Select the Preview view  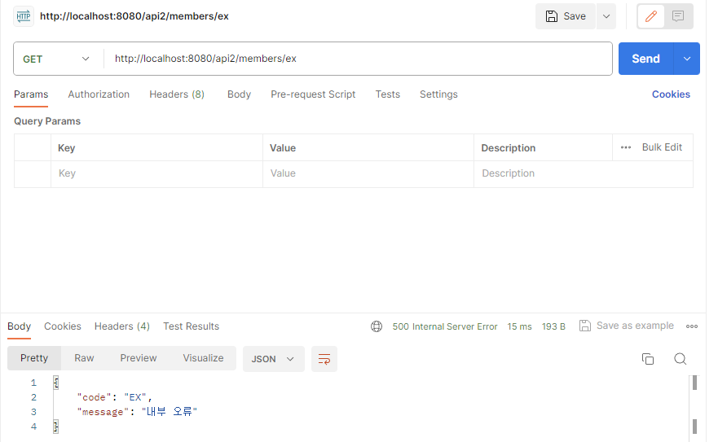coord(139,358)
